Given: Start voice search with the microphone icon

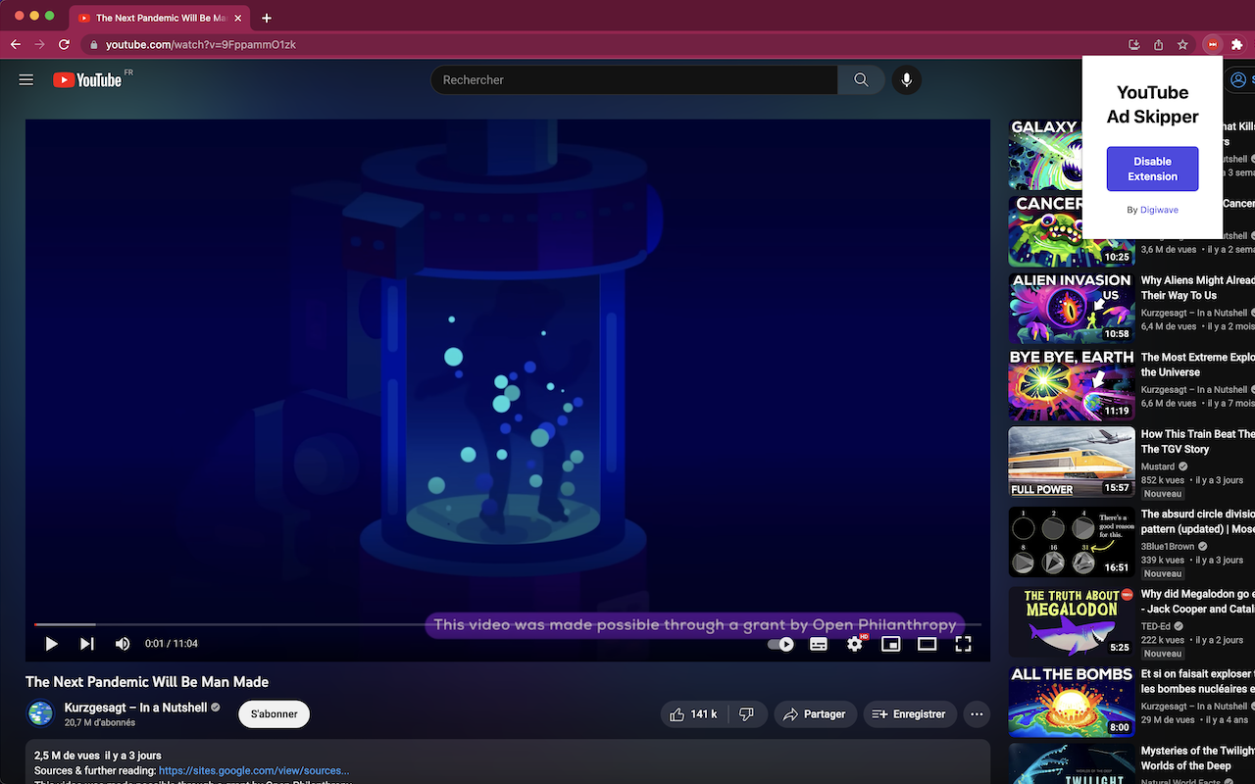Looking at the screenshot, I should [906, 79].
